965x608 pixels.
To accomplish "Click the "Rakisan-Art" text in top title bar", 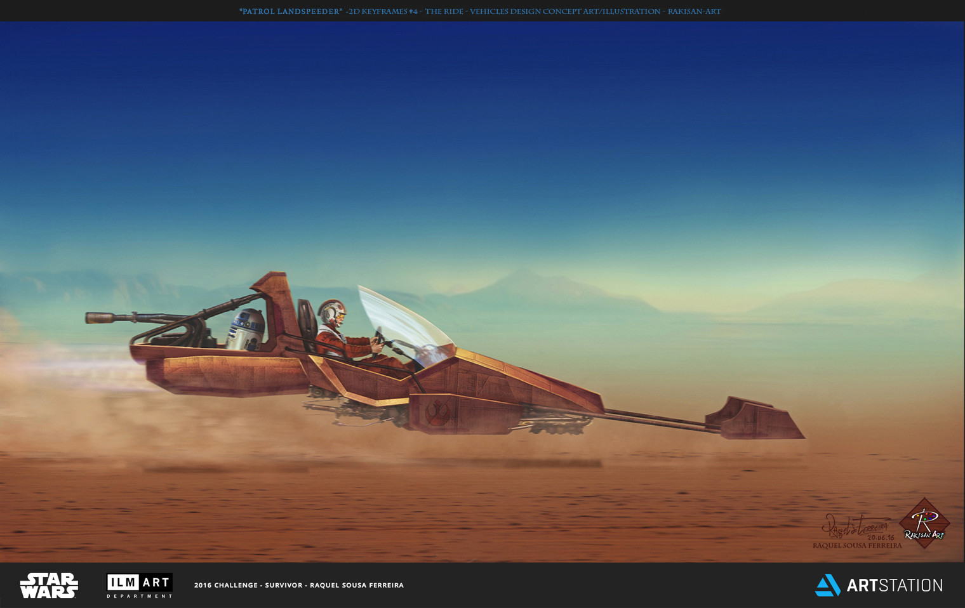I will tap(694, 11).
